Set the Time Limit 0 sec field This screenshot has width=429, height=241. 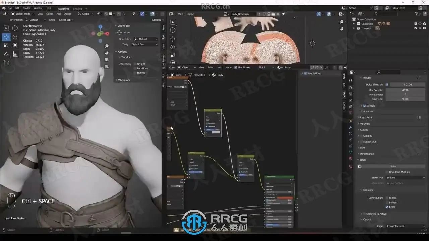pos(406,99)
